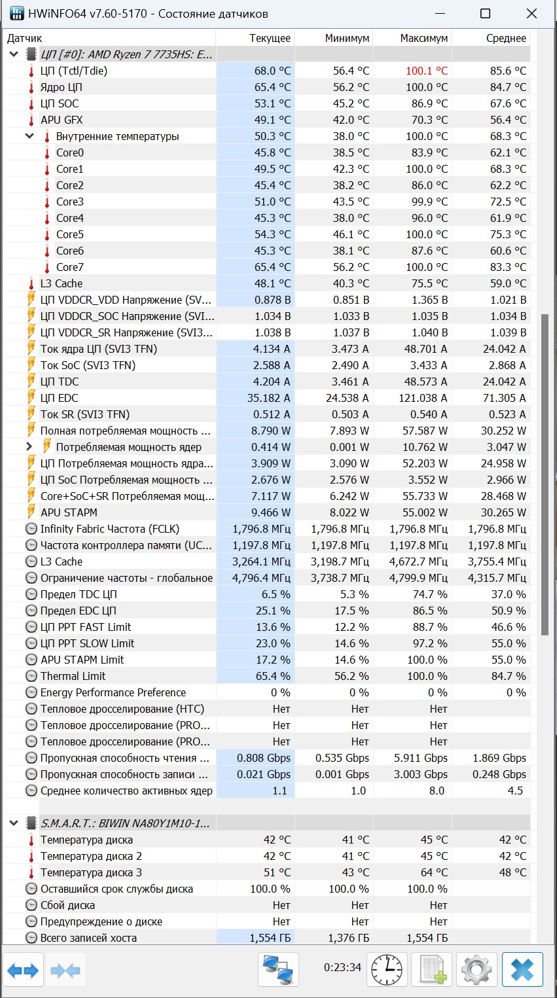The height and width of the screenshot is (998, 557).
Task: Click the thermometer icon beside Температура диска 3
Action: coord(31,872)
